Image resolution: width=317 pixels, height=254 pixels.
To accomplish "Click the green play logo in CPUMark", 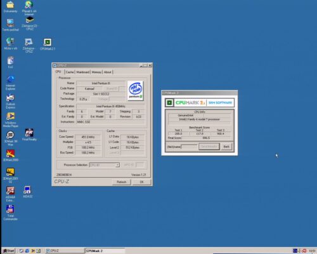I will tap(169, 103).
